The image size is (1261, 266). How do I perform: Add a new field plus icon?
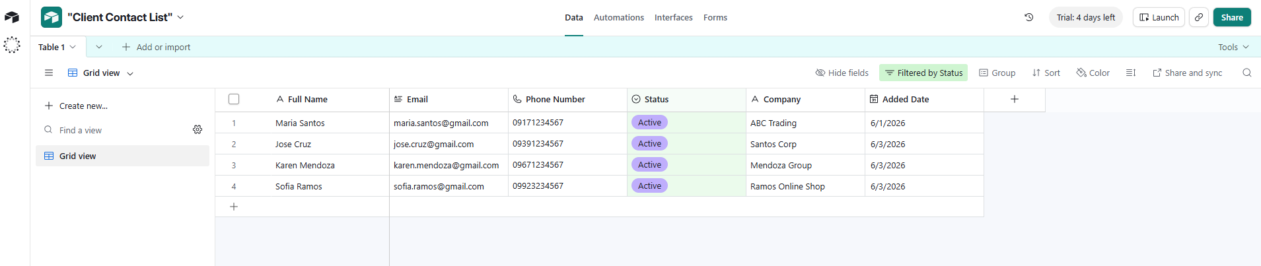(x=1015, y=99)
